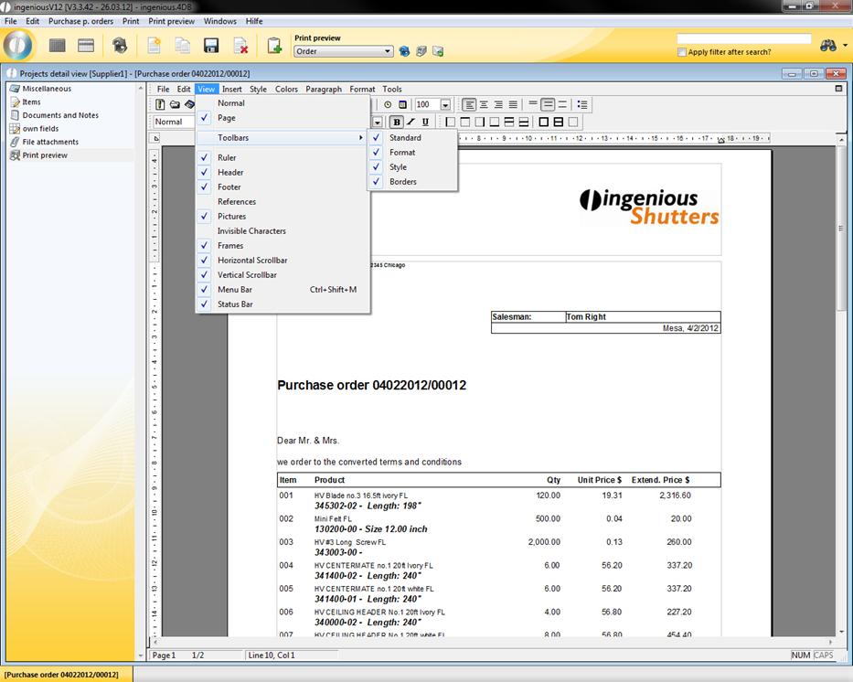Click the Save floppy disk icon
853x682 pixels.
point(210,46)
